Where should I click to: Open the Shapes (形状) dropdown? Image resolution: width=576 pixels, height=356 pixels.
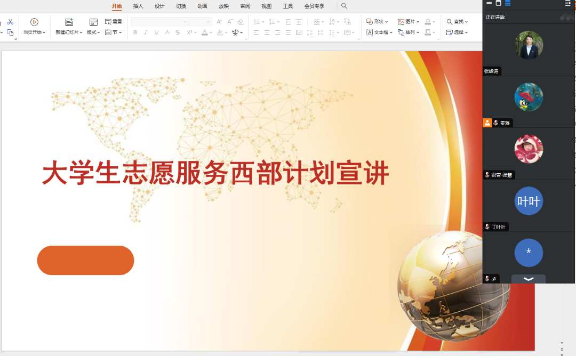tap(378, 22)
